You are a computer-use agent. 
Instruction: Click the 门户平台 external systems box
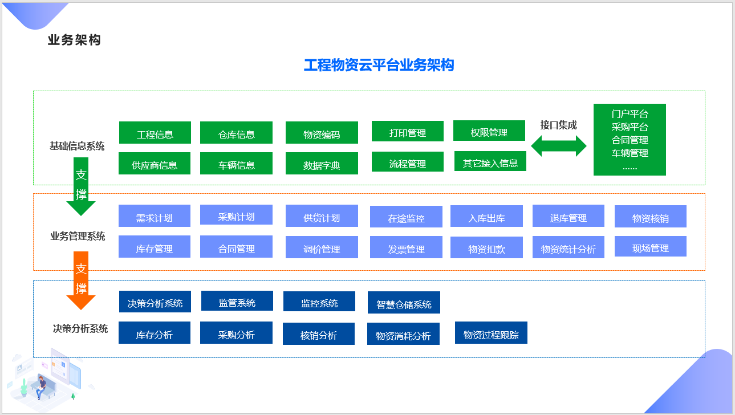click(x=630, y=140)
